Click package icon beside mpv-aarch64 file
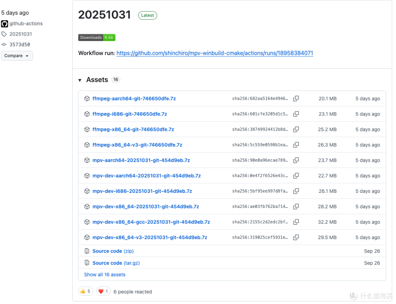396x304 pixels. (87, 160)
